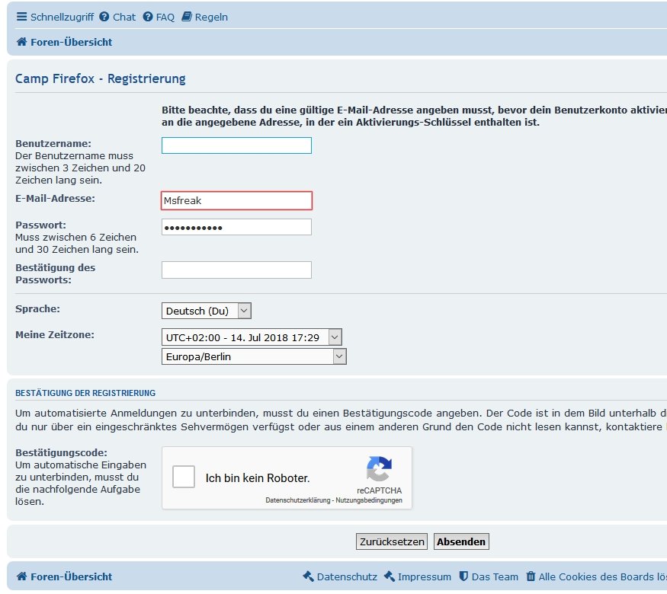This screenshot has width=667, height=594.
Task: Click the trash icon for deleting cookies
Action: click(x=531, y=576)
